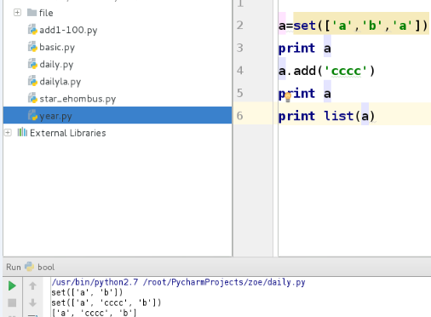Click the 'set' keyword on line 2

coord(305,26)
